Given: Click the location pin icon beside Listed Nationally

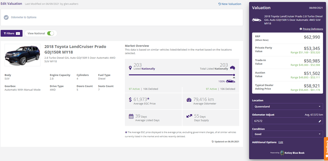Looking at the screenshot, I should pos(130,68).
